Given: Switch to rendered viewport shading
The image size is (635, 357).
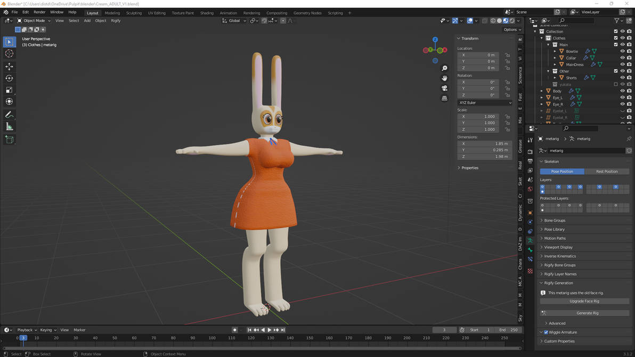Looking at the screenshot, I should pos(512,21).
